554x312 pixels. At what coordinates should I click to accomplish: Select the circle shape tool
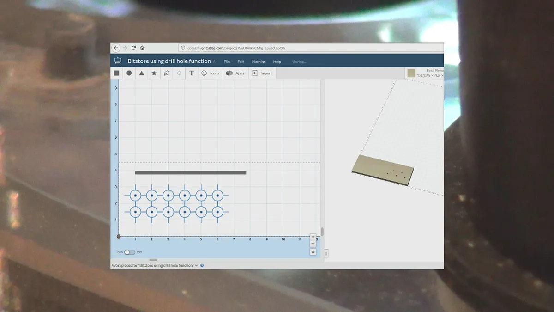(x=129, y=73)
